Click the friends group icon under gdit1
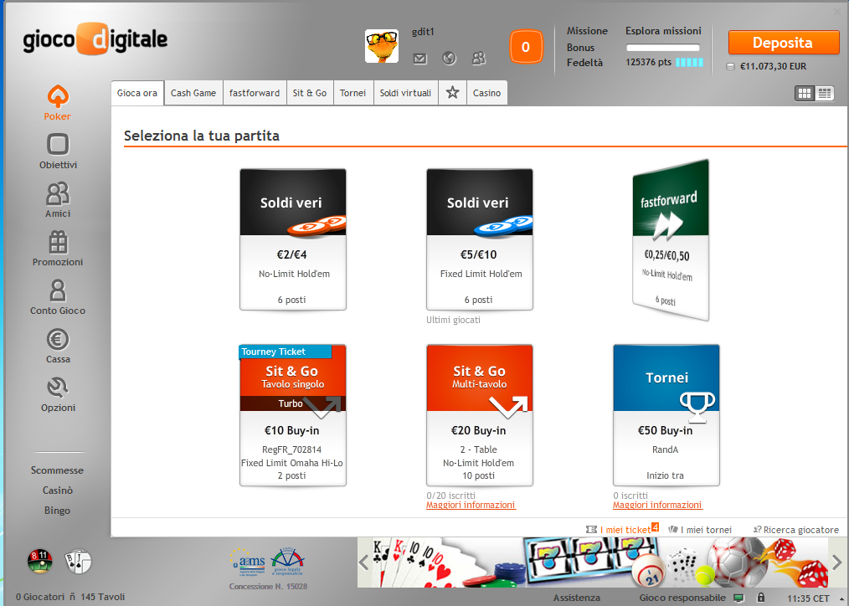This screenshot has height=606, width=849. 479,58
